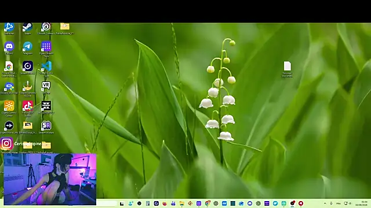The image size is (371, 208).
Task: Open the VR speech-bubble desktop shortcut
Action: (46, 88)
